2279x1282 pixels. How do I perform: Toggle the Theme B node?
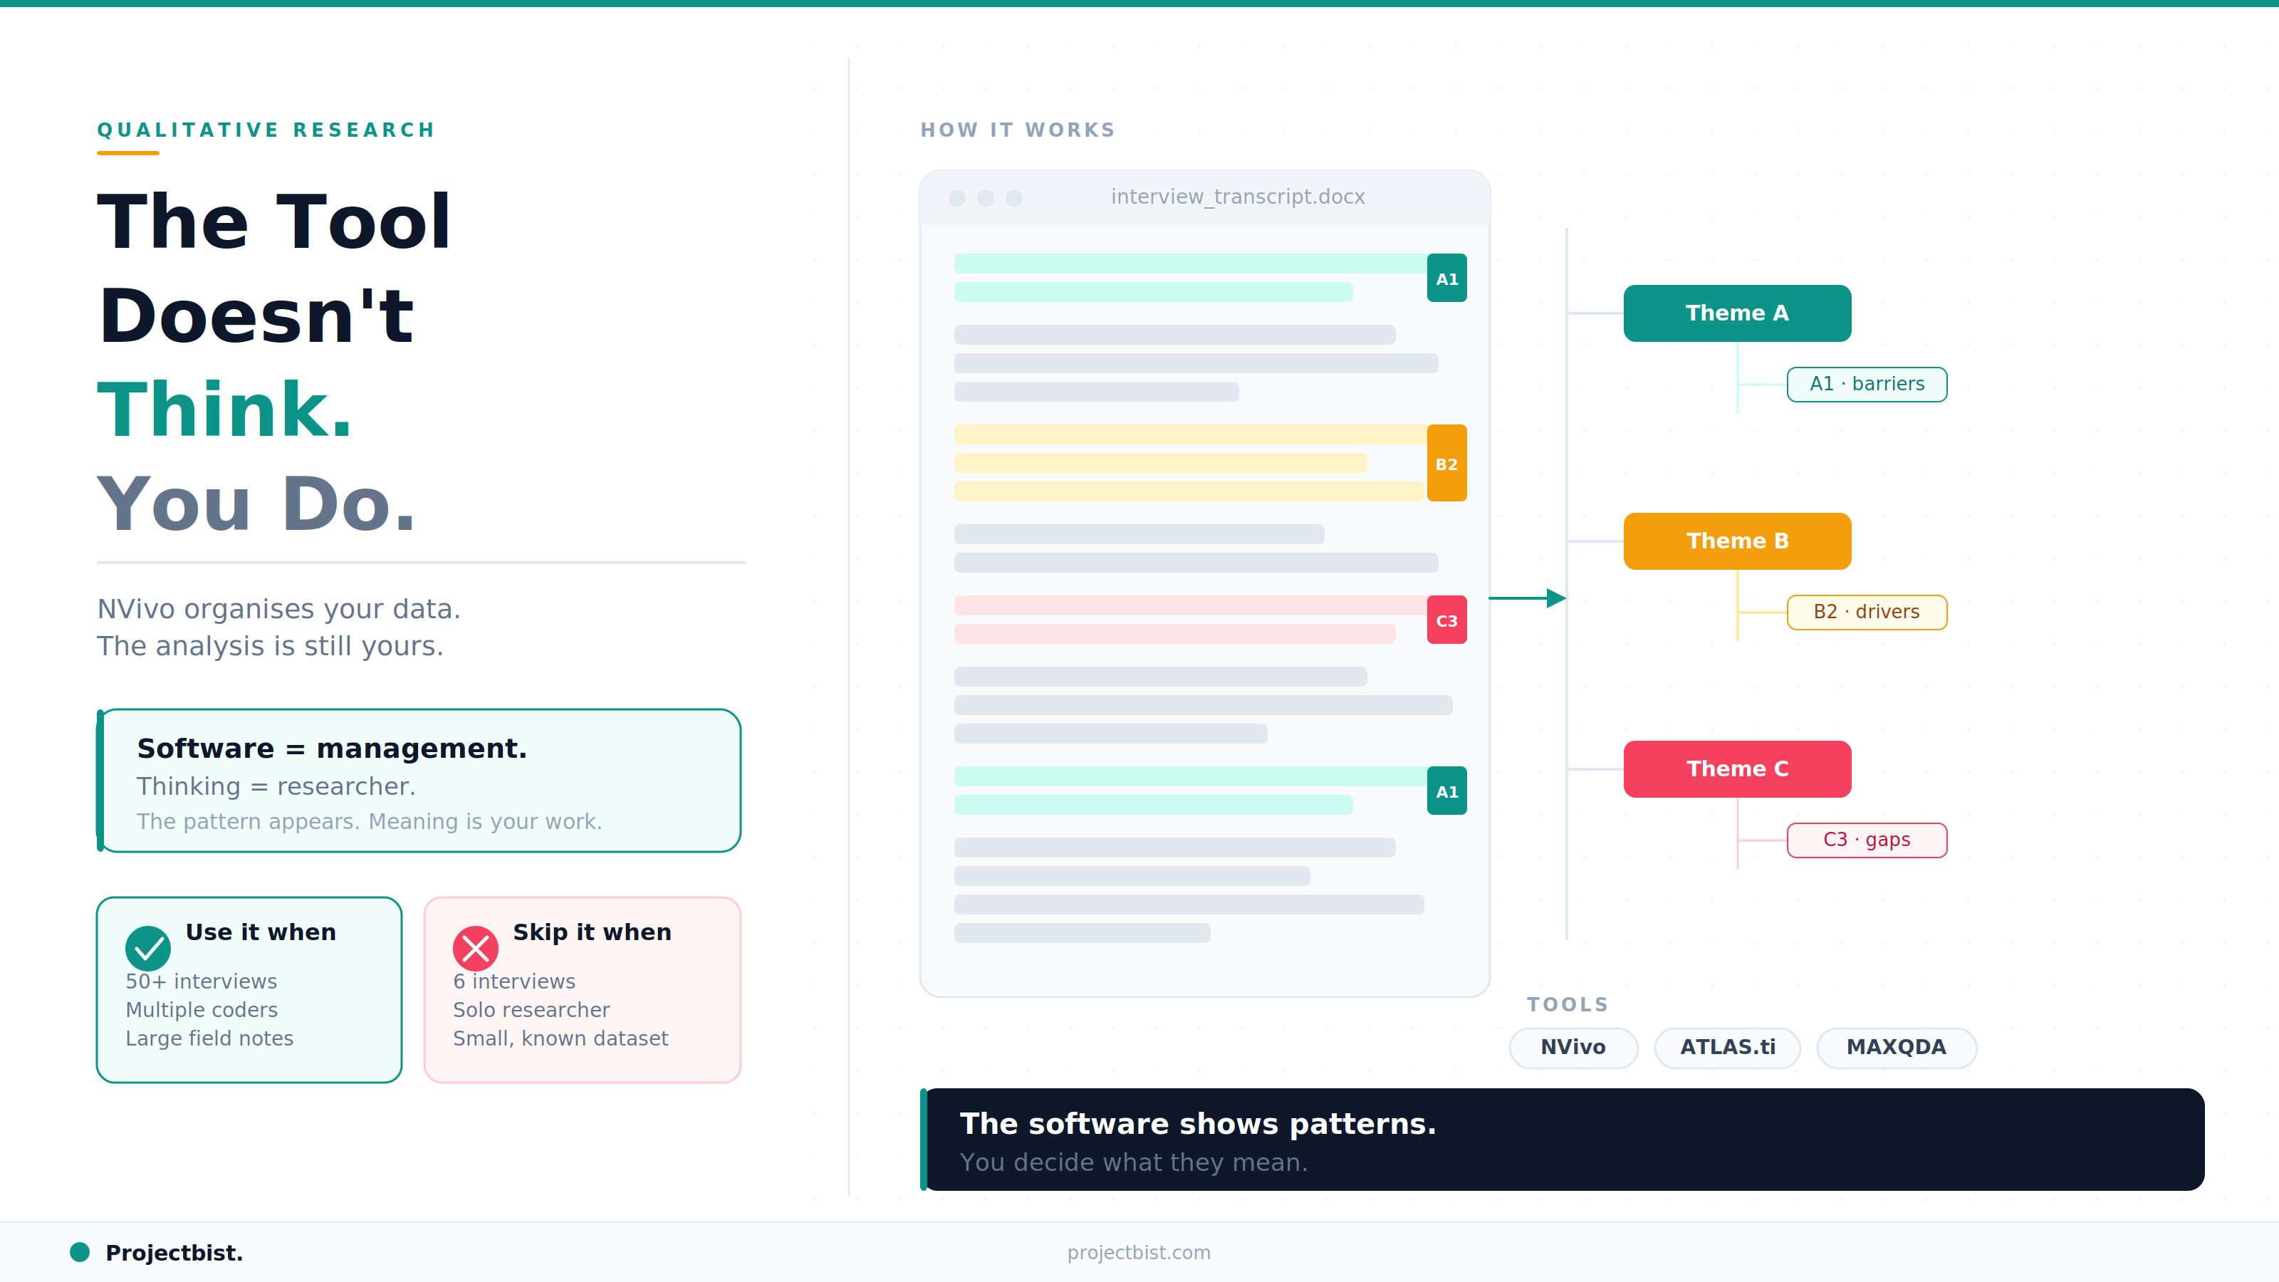pos(1736,541)
